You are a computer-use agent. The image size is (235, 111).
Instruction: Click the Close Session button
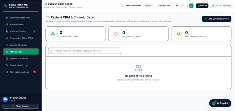pos(21,106)
